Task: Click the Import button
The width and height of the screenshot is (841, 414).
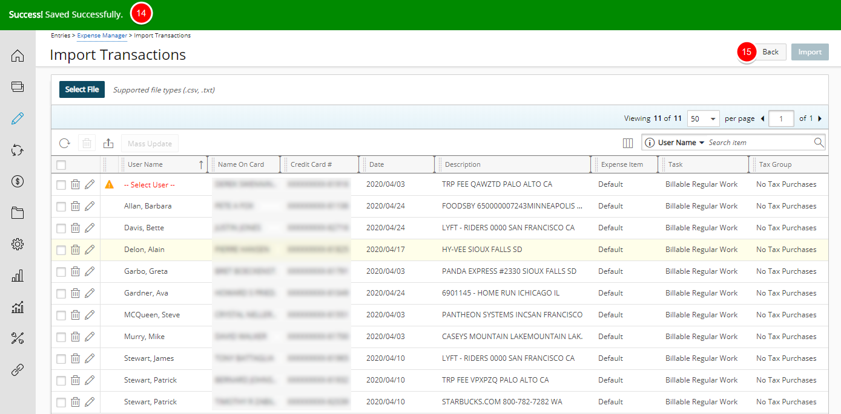Action: [x=810, y=52]
